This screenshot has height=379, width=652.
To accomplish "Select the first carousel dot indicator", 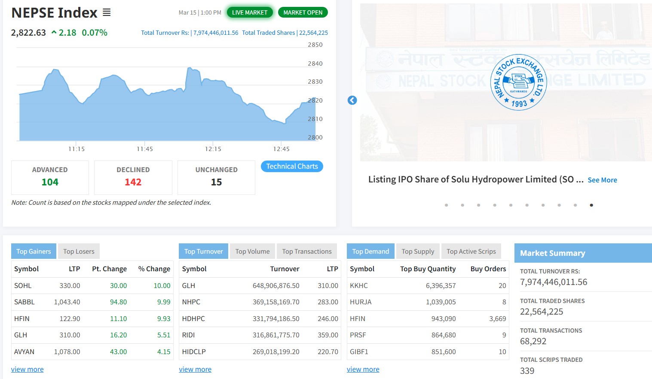I will [446, 205].
